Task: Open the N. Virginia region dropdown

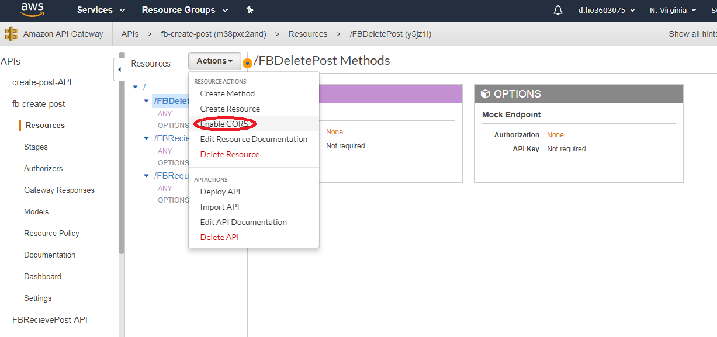Action: (x=673, y=10)
